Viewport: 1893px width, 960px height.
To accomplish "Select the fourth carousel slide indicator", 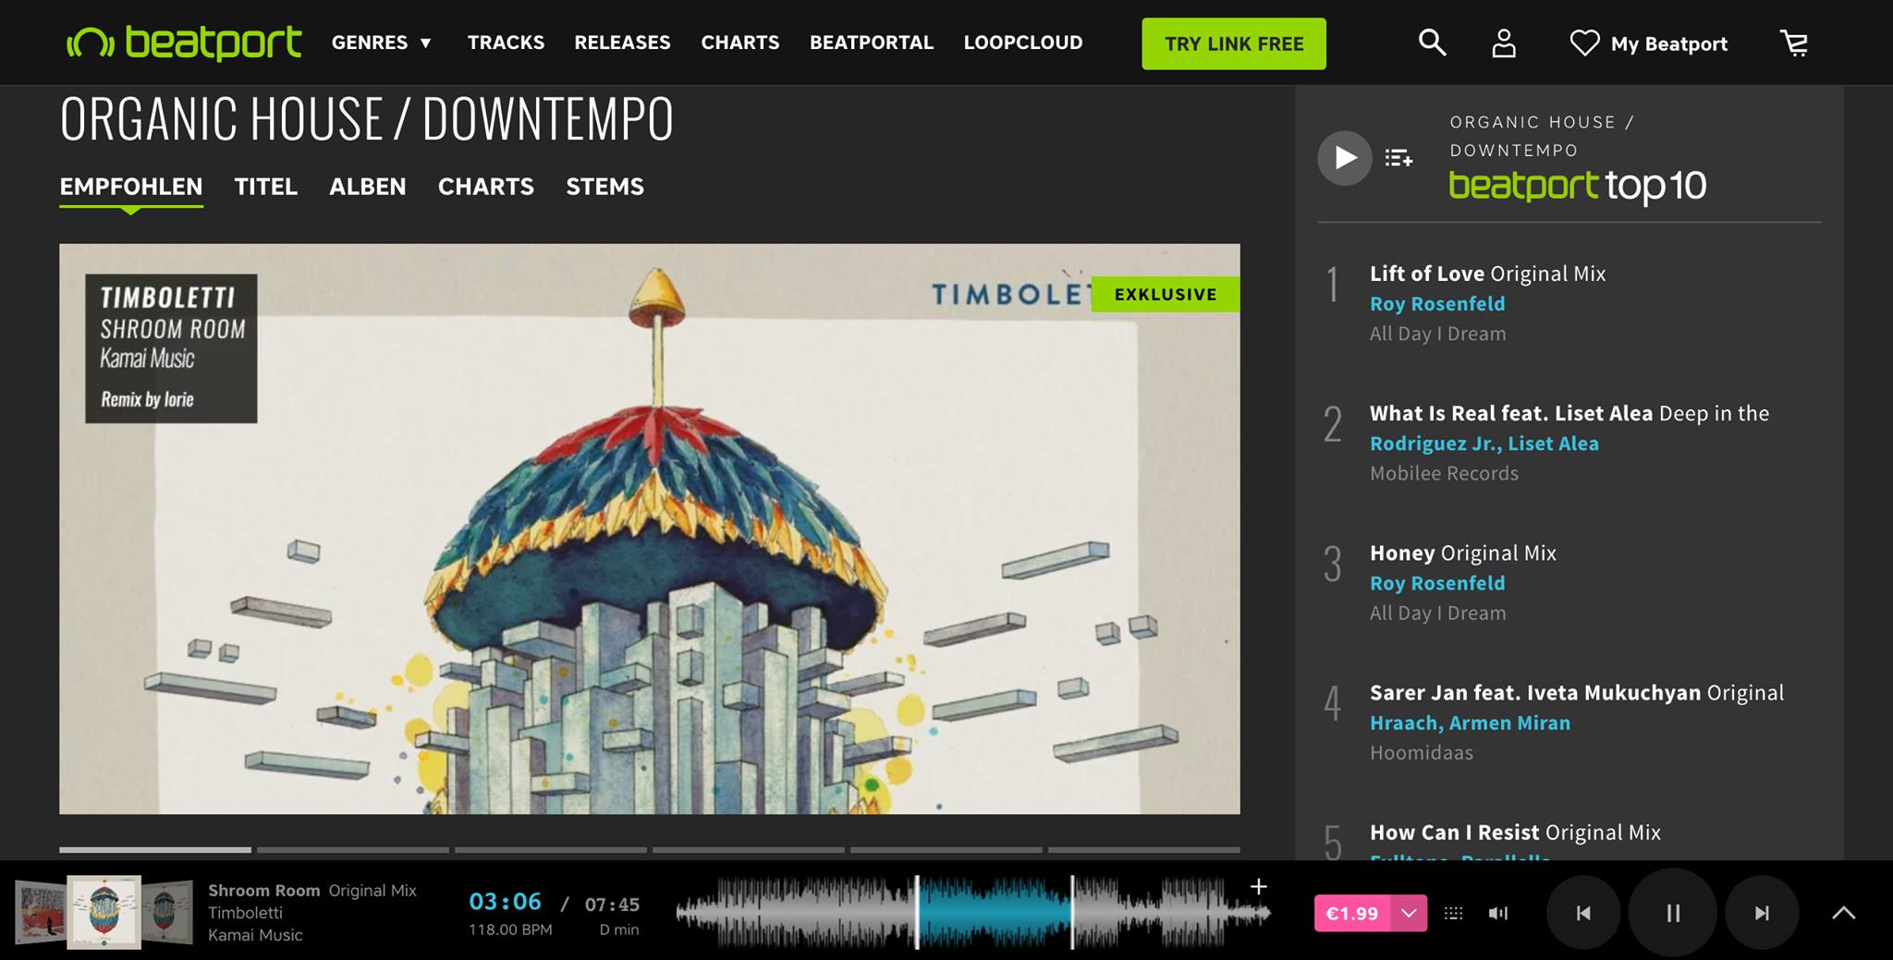I will pyautogui.click(x=749, y=849).
